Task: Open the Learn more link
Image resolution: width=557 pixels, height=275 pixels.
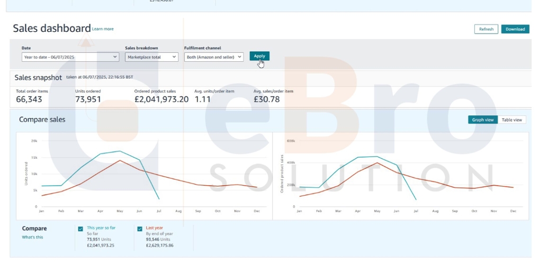Action: pyautogui.click(x=103, y=29)
